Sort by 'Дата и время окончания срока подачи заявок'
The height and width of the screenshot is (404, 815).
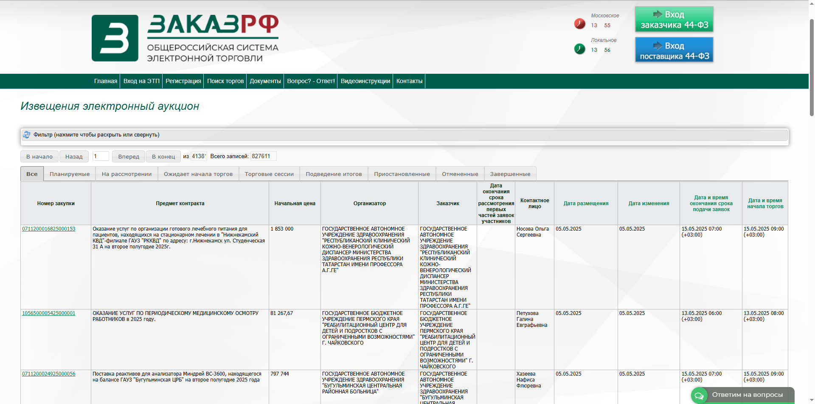(x=711, y=203)
